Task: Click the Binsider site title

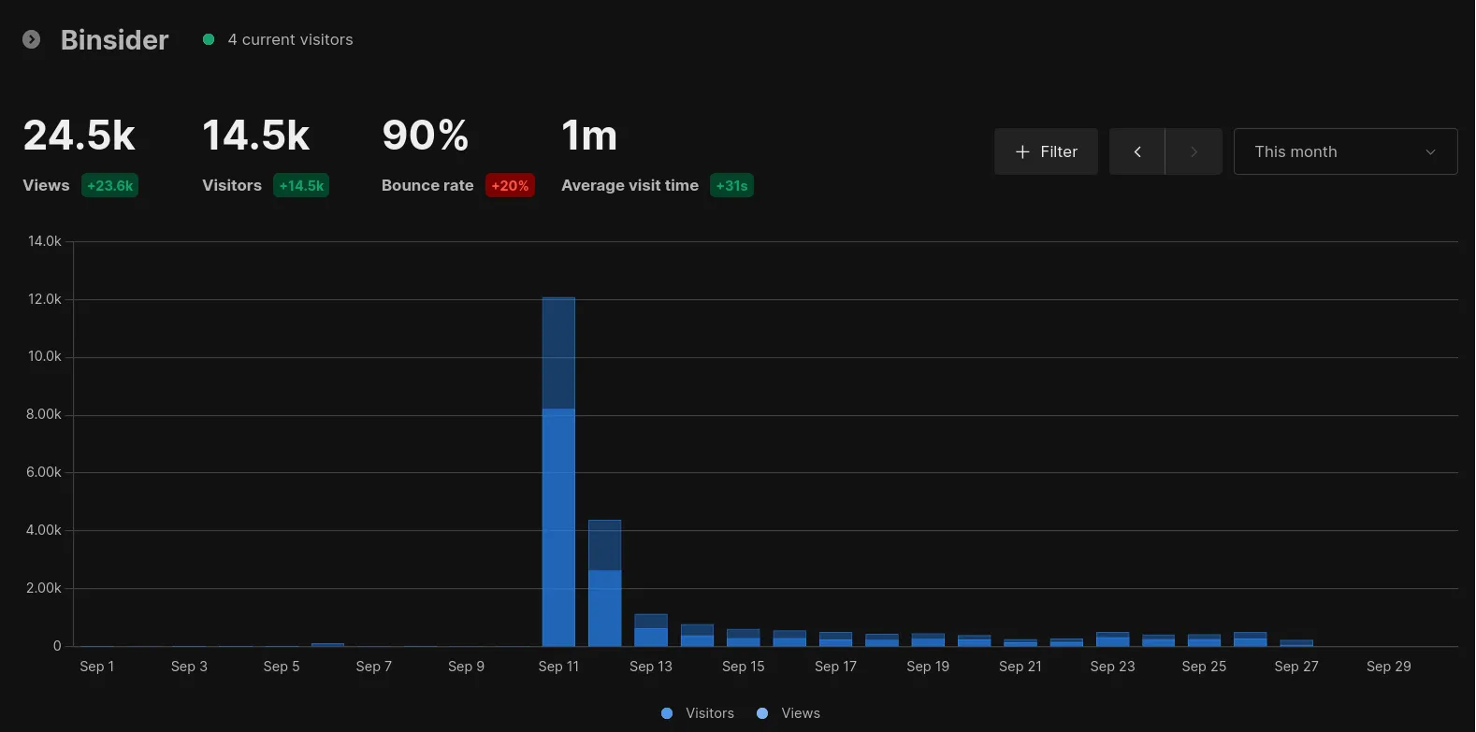Action: click(115, 39)
